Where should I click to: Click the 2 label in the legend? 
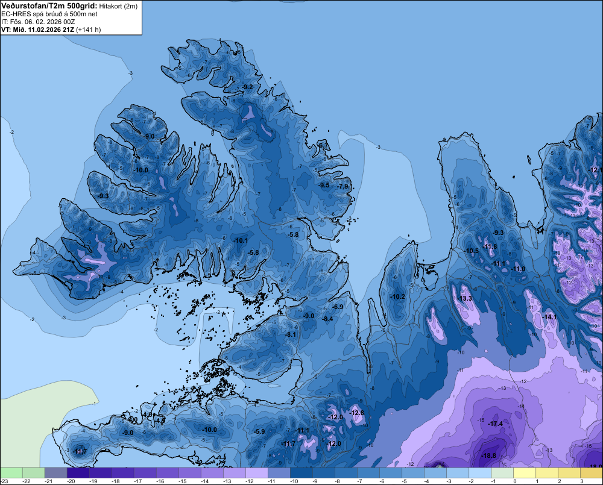(560, 481)
